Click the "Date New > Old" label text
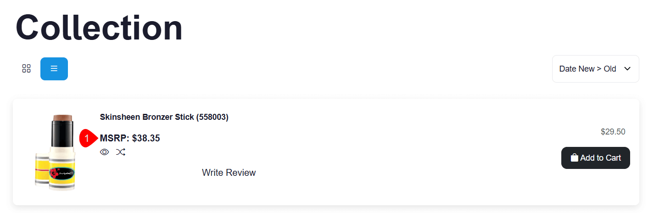654x213 pixels. [x=587, y=69]
